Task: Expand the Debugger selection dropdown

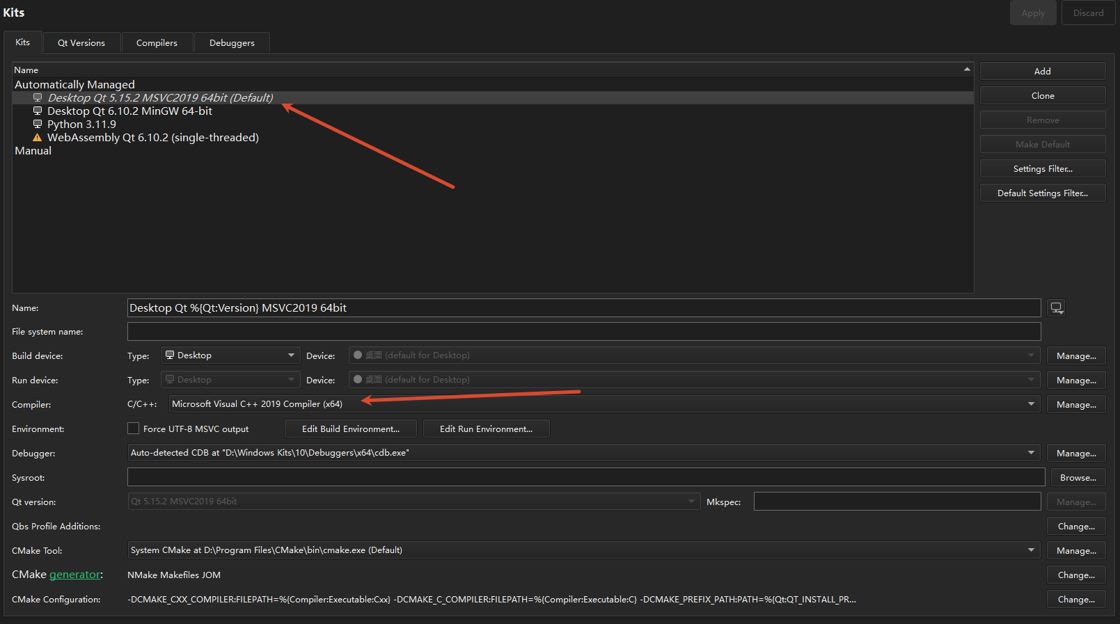Action: tap(583, 453)
